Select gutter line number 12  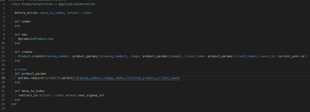(x=3, y=52)
